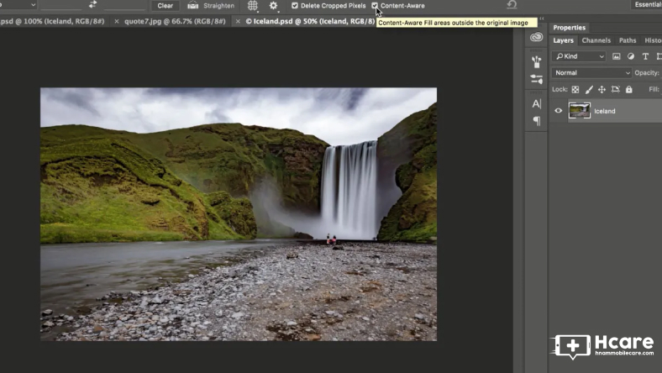Switch to the Channels tab

click(596, 40)
